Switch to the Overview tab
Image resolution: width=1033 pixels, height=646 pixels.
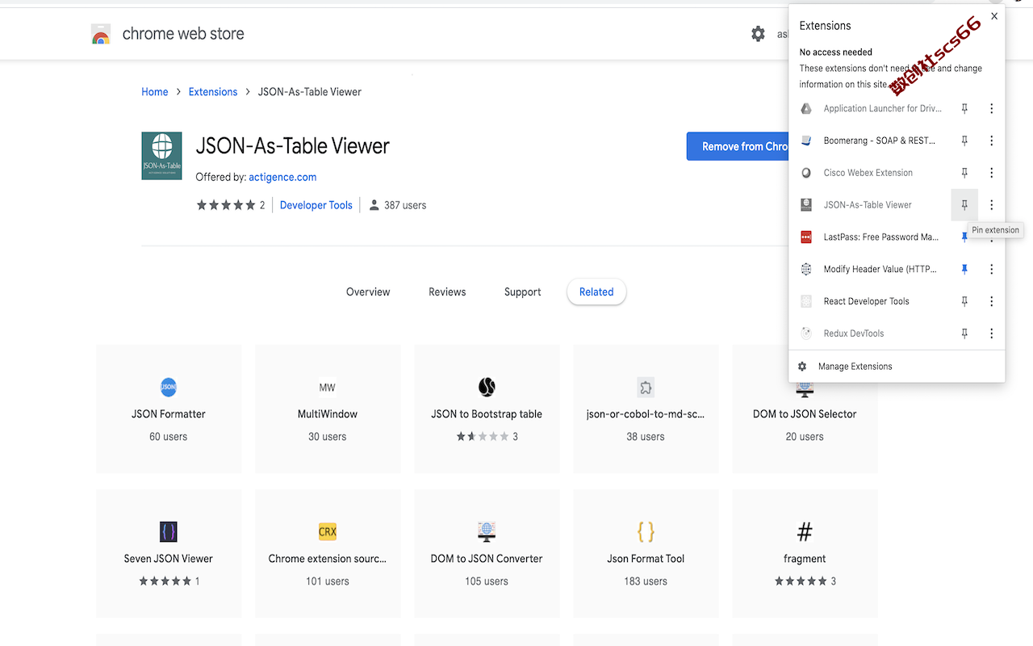(368, 292)
